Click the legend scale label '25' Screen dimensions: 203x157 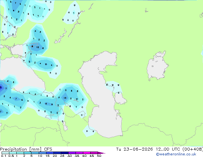[x=62, y=156]
